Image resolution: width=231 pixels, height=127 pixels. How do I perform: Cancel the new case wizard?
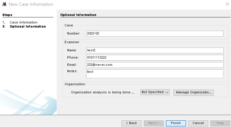pos(198,123)
